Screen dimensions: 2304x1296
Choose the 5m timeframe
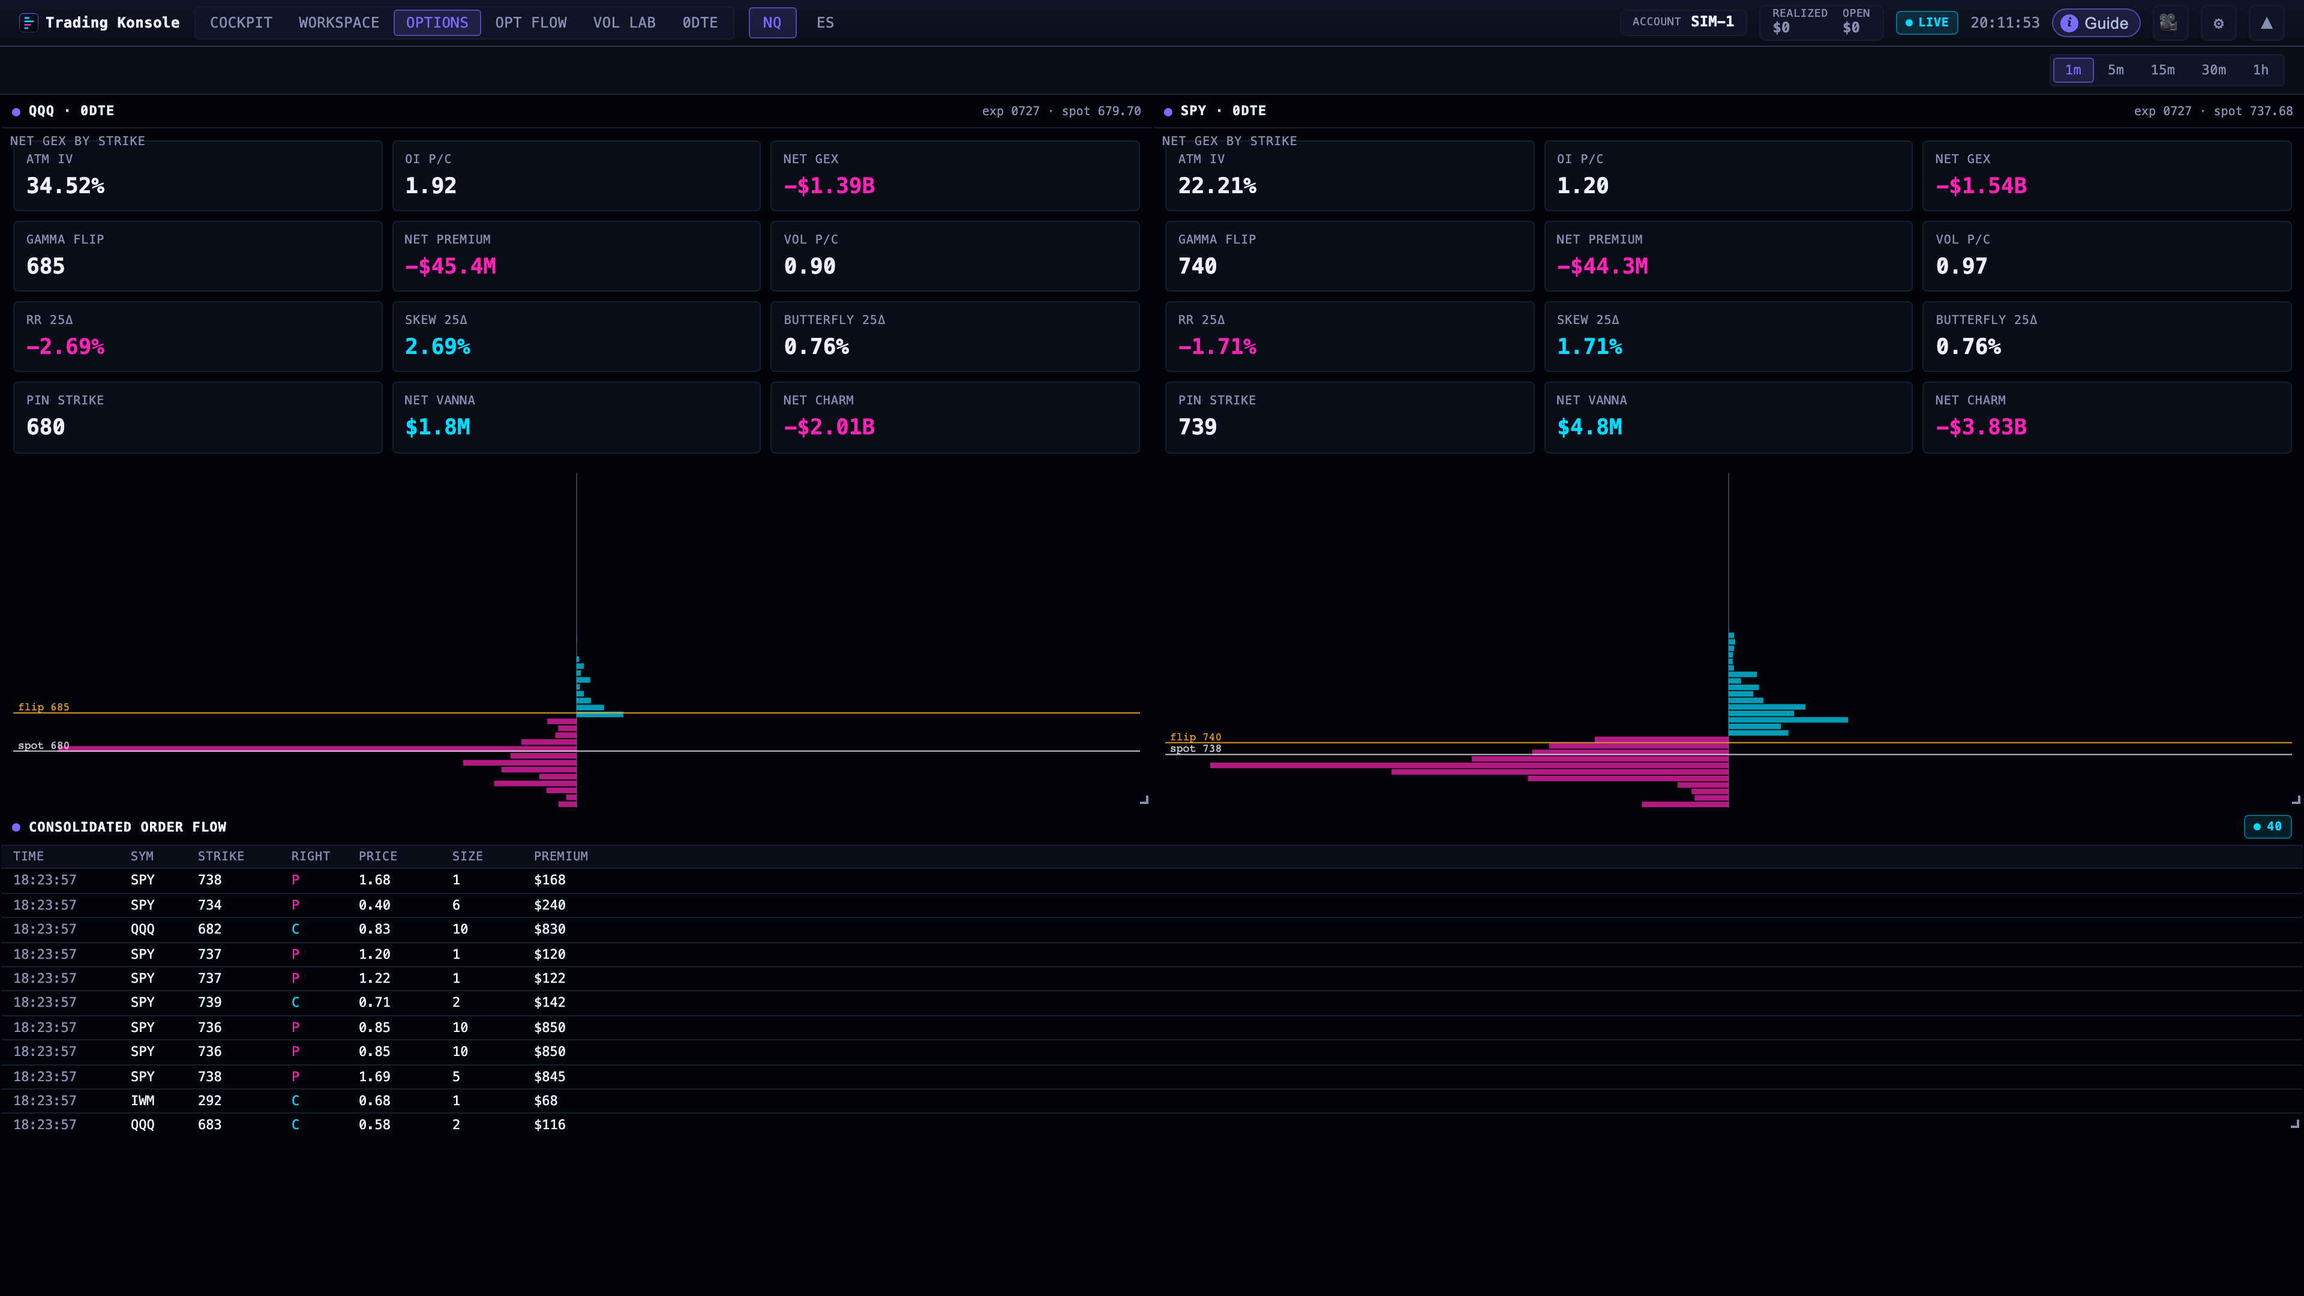point(2115,70)
